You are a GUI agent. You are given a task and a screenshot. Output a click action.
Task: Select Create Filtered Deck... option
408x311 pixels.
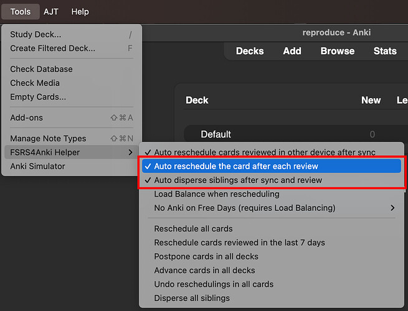[72, 49]
